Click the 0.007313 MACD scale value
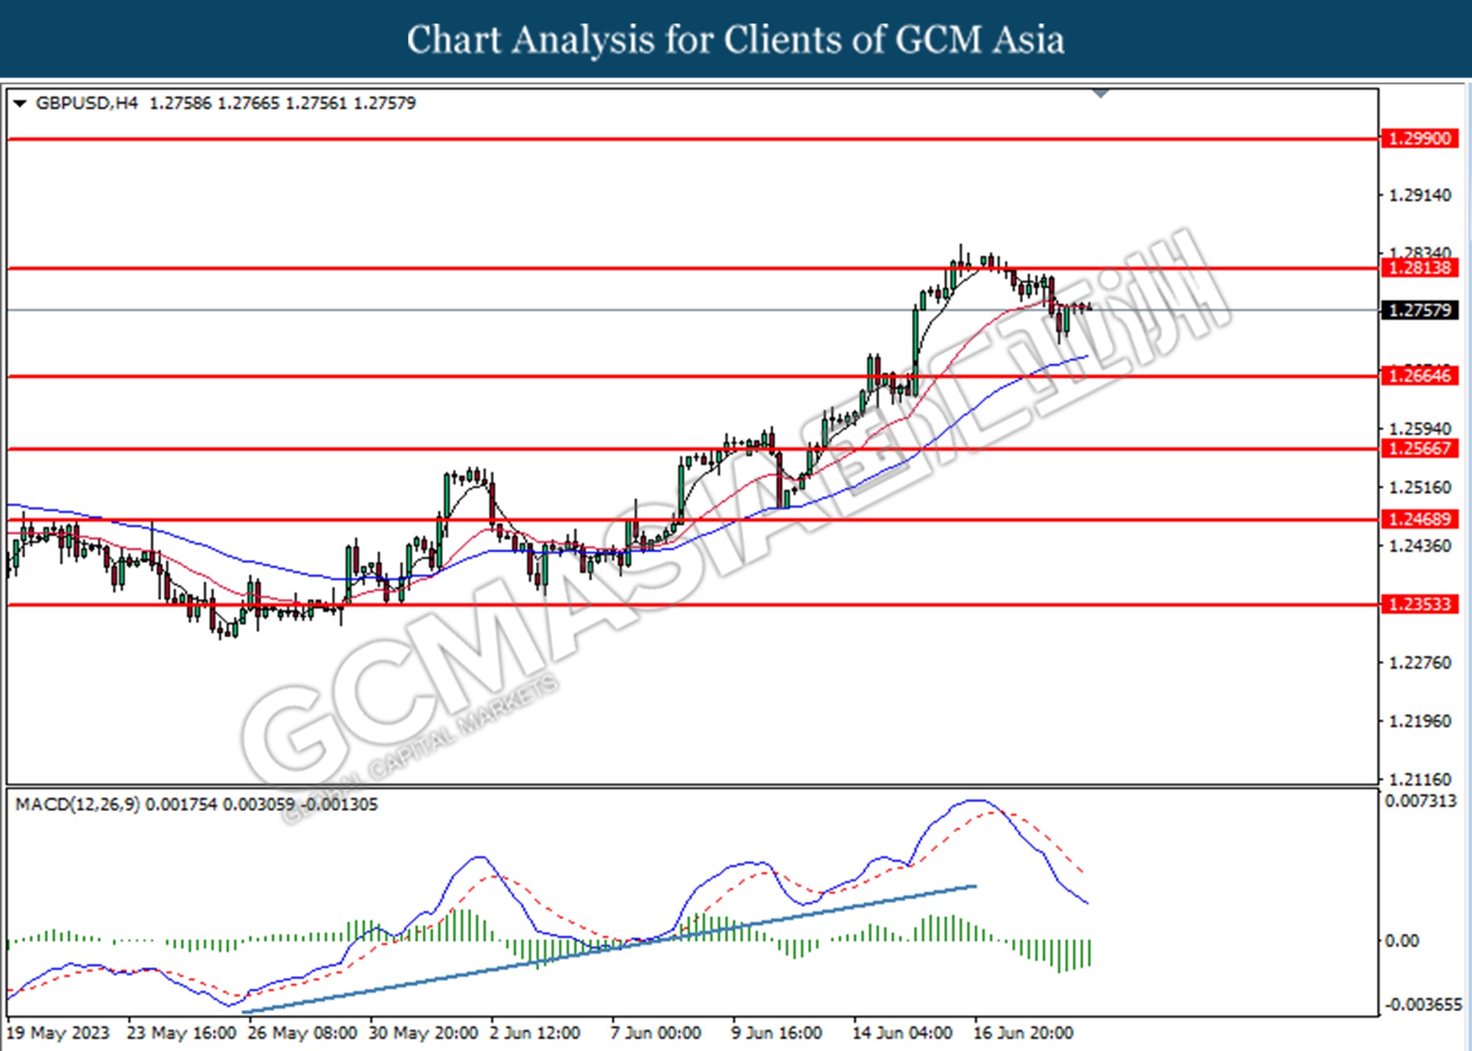 click(x=1420, y=801)
